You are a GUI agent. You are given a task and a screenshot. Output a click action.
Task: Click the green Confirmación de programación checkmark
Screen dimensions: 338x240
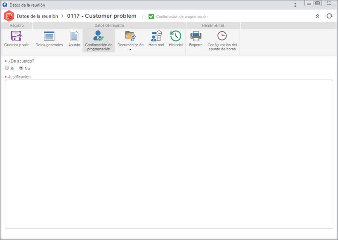[151, 16]
